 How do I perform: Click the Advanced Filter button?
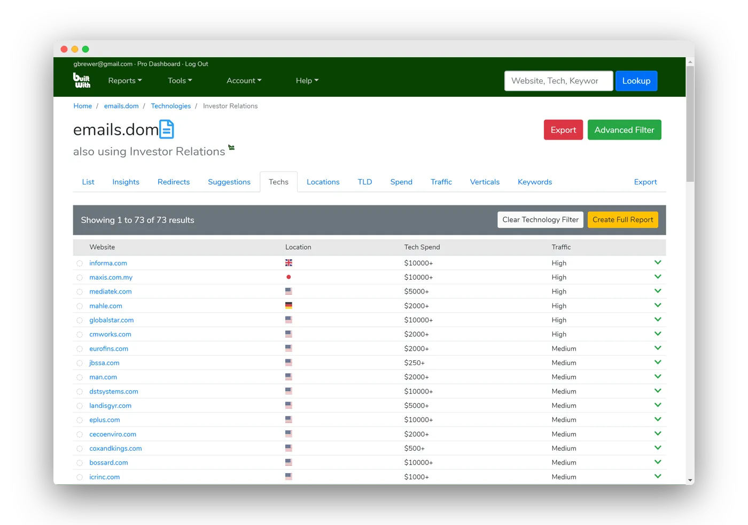624,130
